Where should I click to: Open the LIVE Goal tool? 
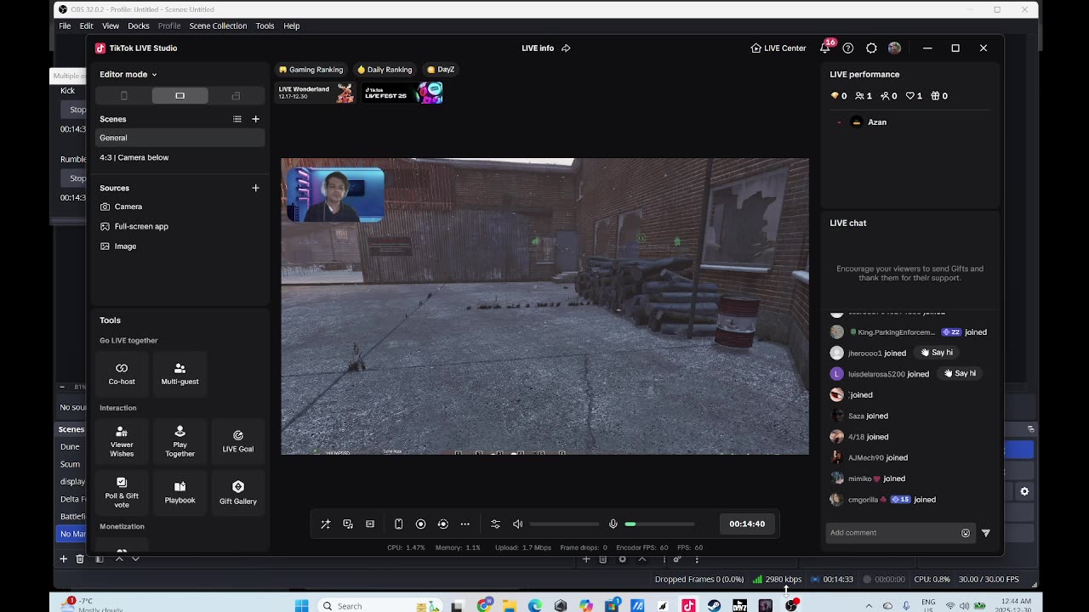[238, 441]
